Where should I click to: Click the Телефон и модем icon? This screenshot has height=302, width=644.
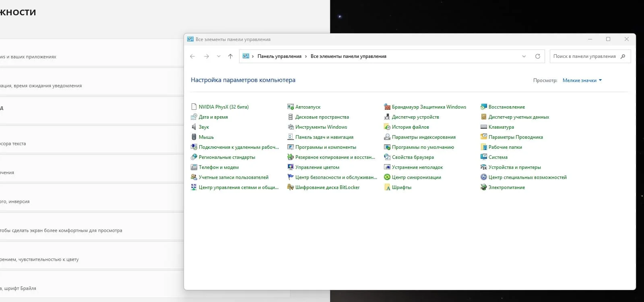tap(194, 167)
